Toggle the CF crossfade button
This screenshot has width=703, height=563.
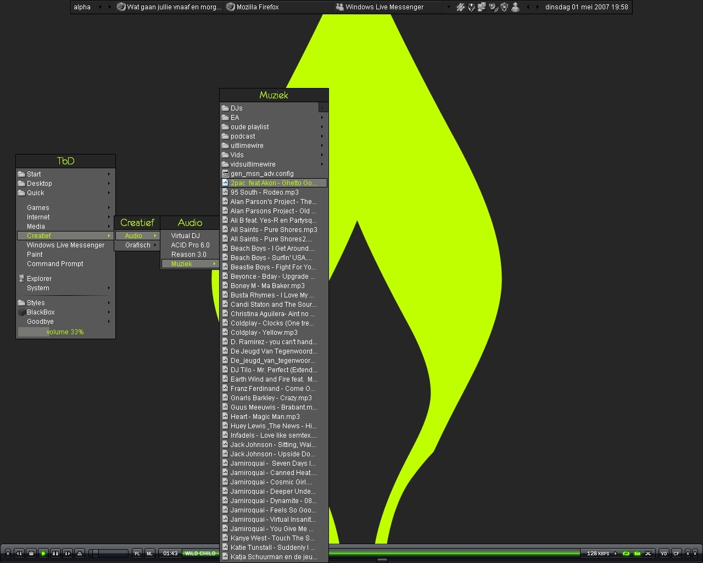click(x=677, y=553)
